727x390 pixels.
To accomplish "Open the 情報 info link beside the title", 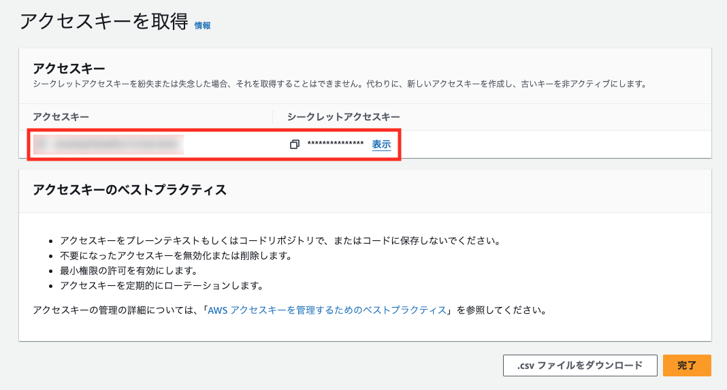I will [x=202, y=25].
